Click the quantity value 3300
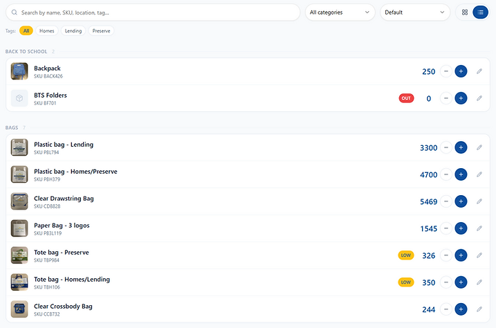This screenshot has height=328, width=496. [x=429, y=148]
